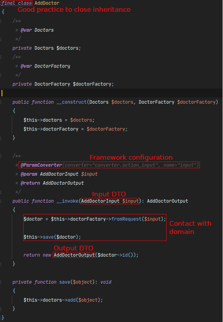Click the add method call on doctors
The image size is (223, 322).
point(72,300)
